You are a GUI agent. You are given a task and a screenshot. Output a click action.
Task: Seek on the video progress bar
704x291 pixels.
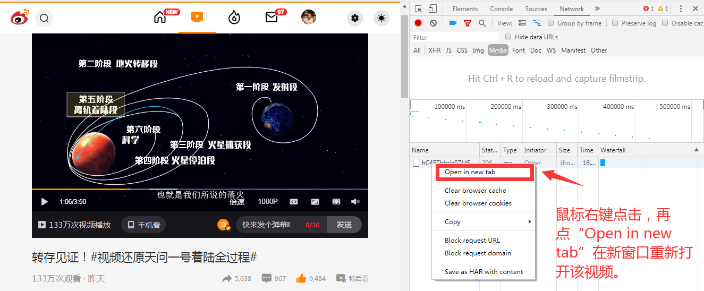pos(200,189)
